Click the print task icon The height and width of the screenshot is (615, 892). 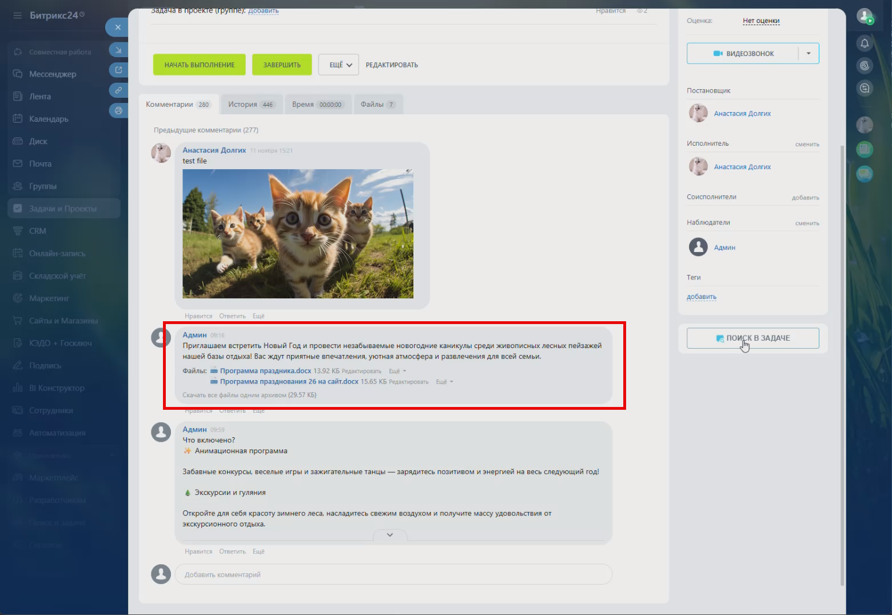pyautogui.click(x=118, y=110)
